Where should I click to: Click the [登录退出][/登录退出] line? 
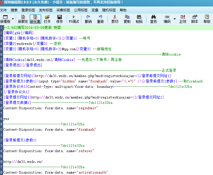tap(23, 65)
